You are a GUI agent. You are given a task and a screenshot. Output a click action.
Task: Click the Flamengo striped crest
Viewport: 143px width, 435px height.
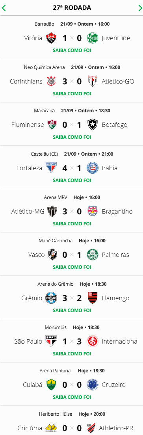point(92,297)
